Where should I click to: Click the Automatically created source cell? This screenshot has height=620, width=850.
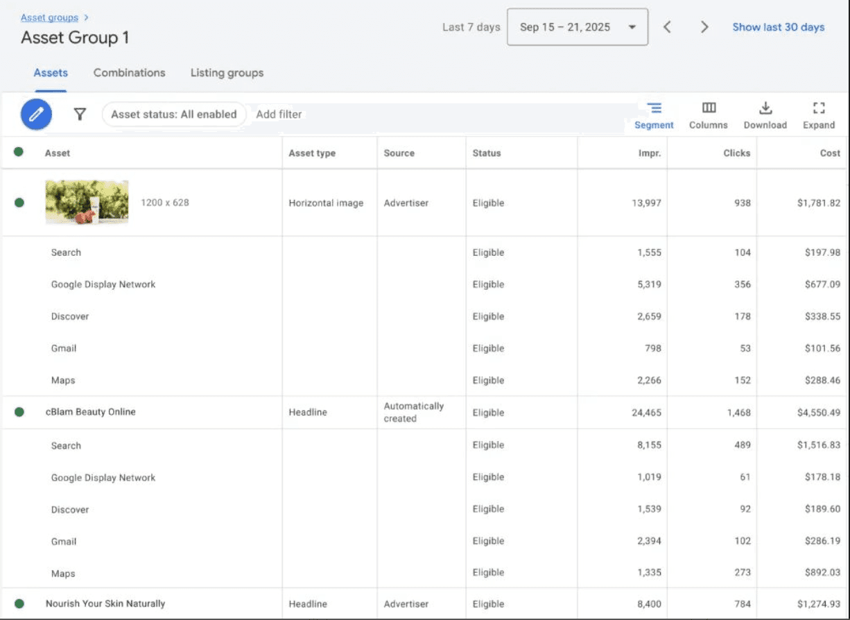tap(414, 413)
